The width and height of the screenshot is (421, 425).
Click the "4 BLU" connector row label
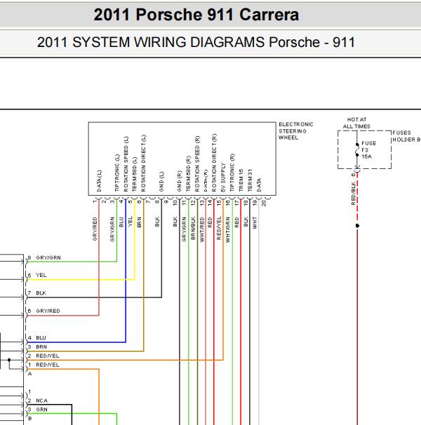point(37,338)
